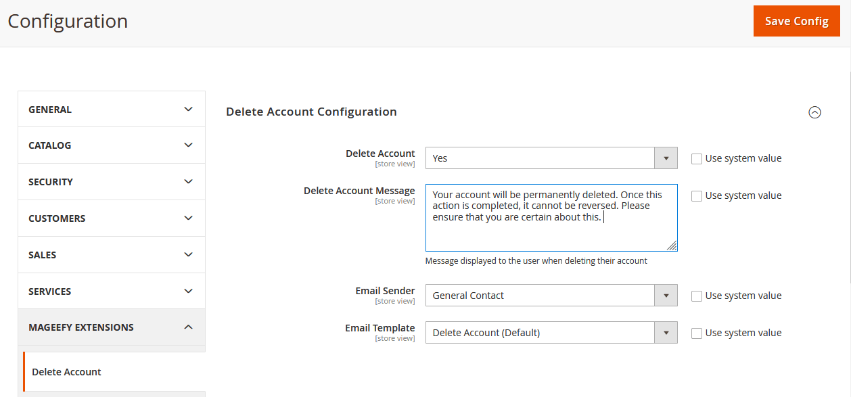The width and height of the screenshot is (851, 397).
Task: Check Use system value beside Email Template
Action: coord(697,332)
